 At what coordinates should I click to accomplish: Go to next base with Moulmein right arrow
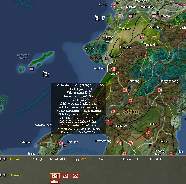(x=5, y=159)
